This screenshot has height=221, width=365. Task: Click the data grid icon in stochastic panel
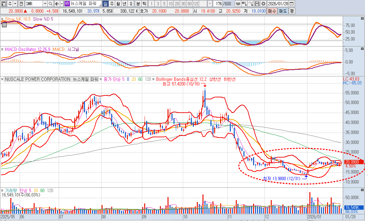[4, 24]
